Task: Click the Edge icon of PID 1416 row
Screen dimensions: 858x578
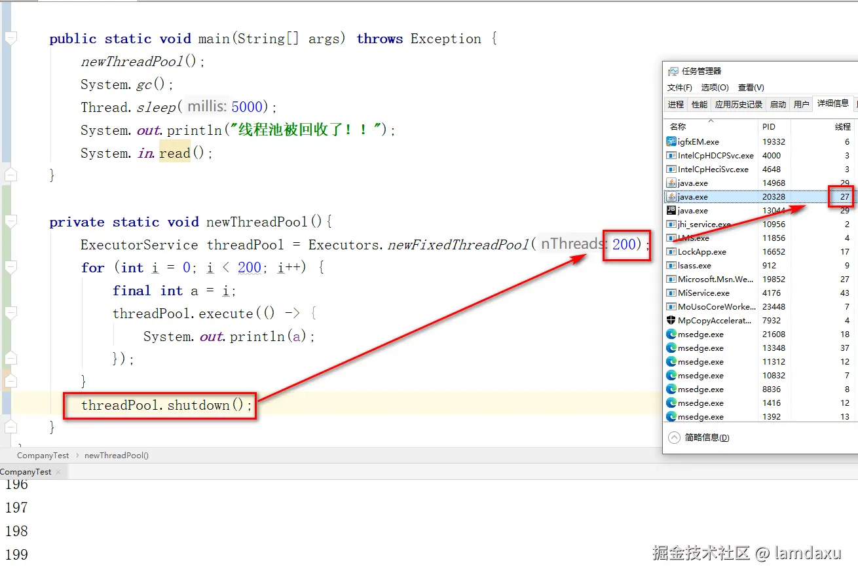Action: click(671, 403)
